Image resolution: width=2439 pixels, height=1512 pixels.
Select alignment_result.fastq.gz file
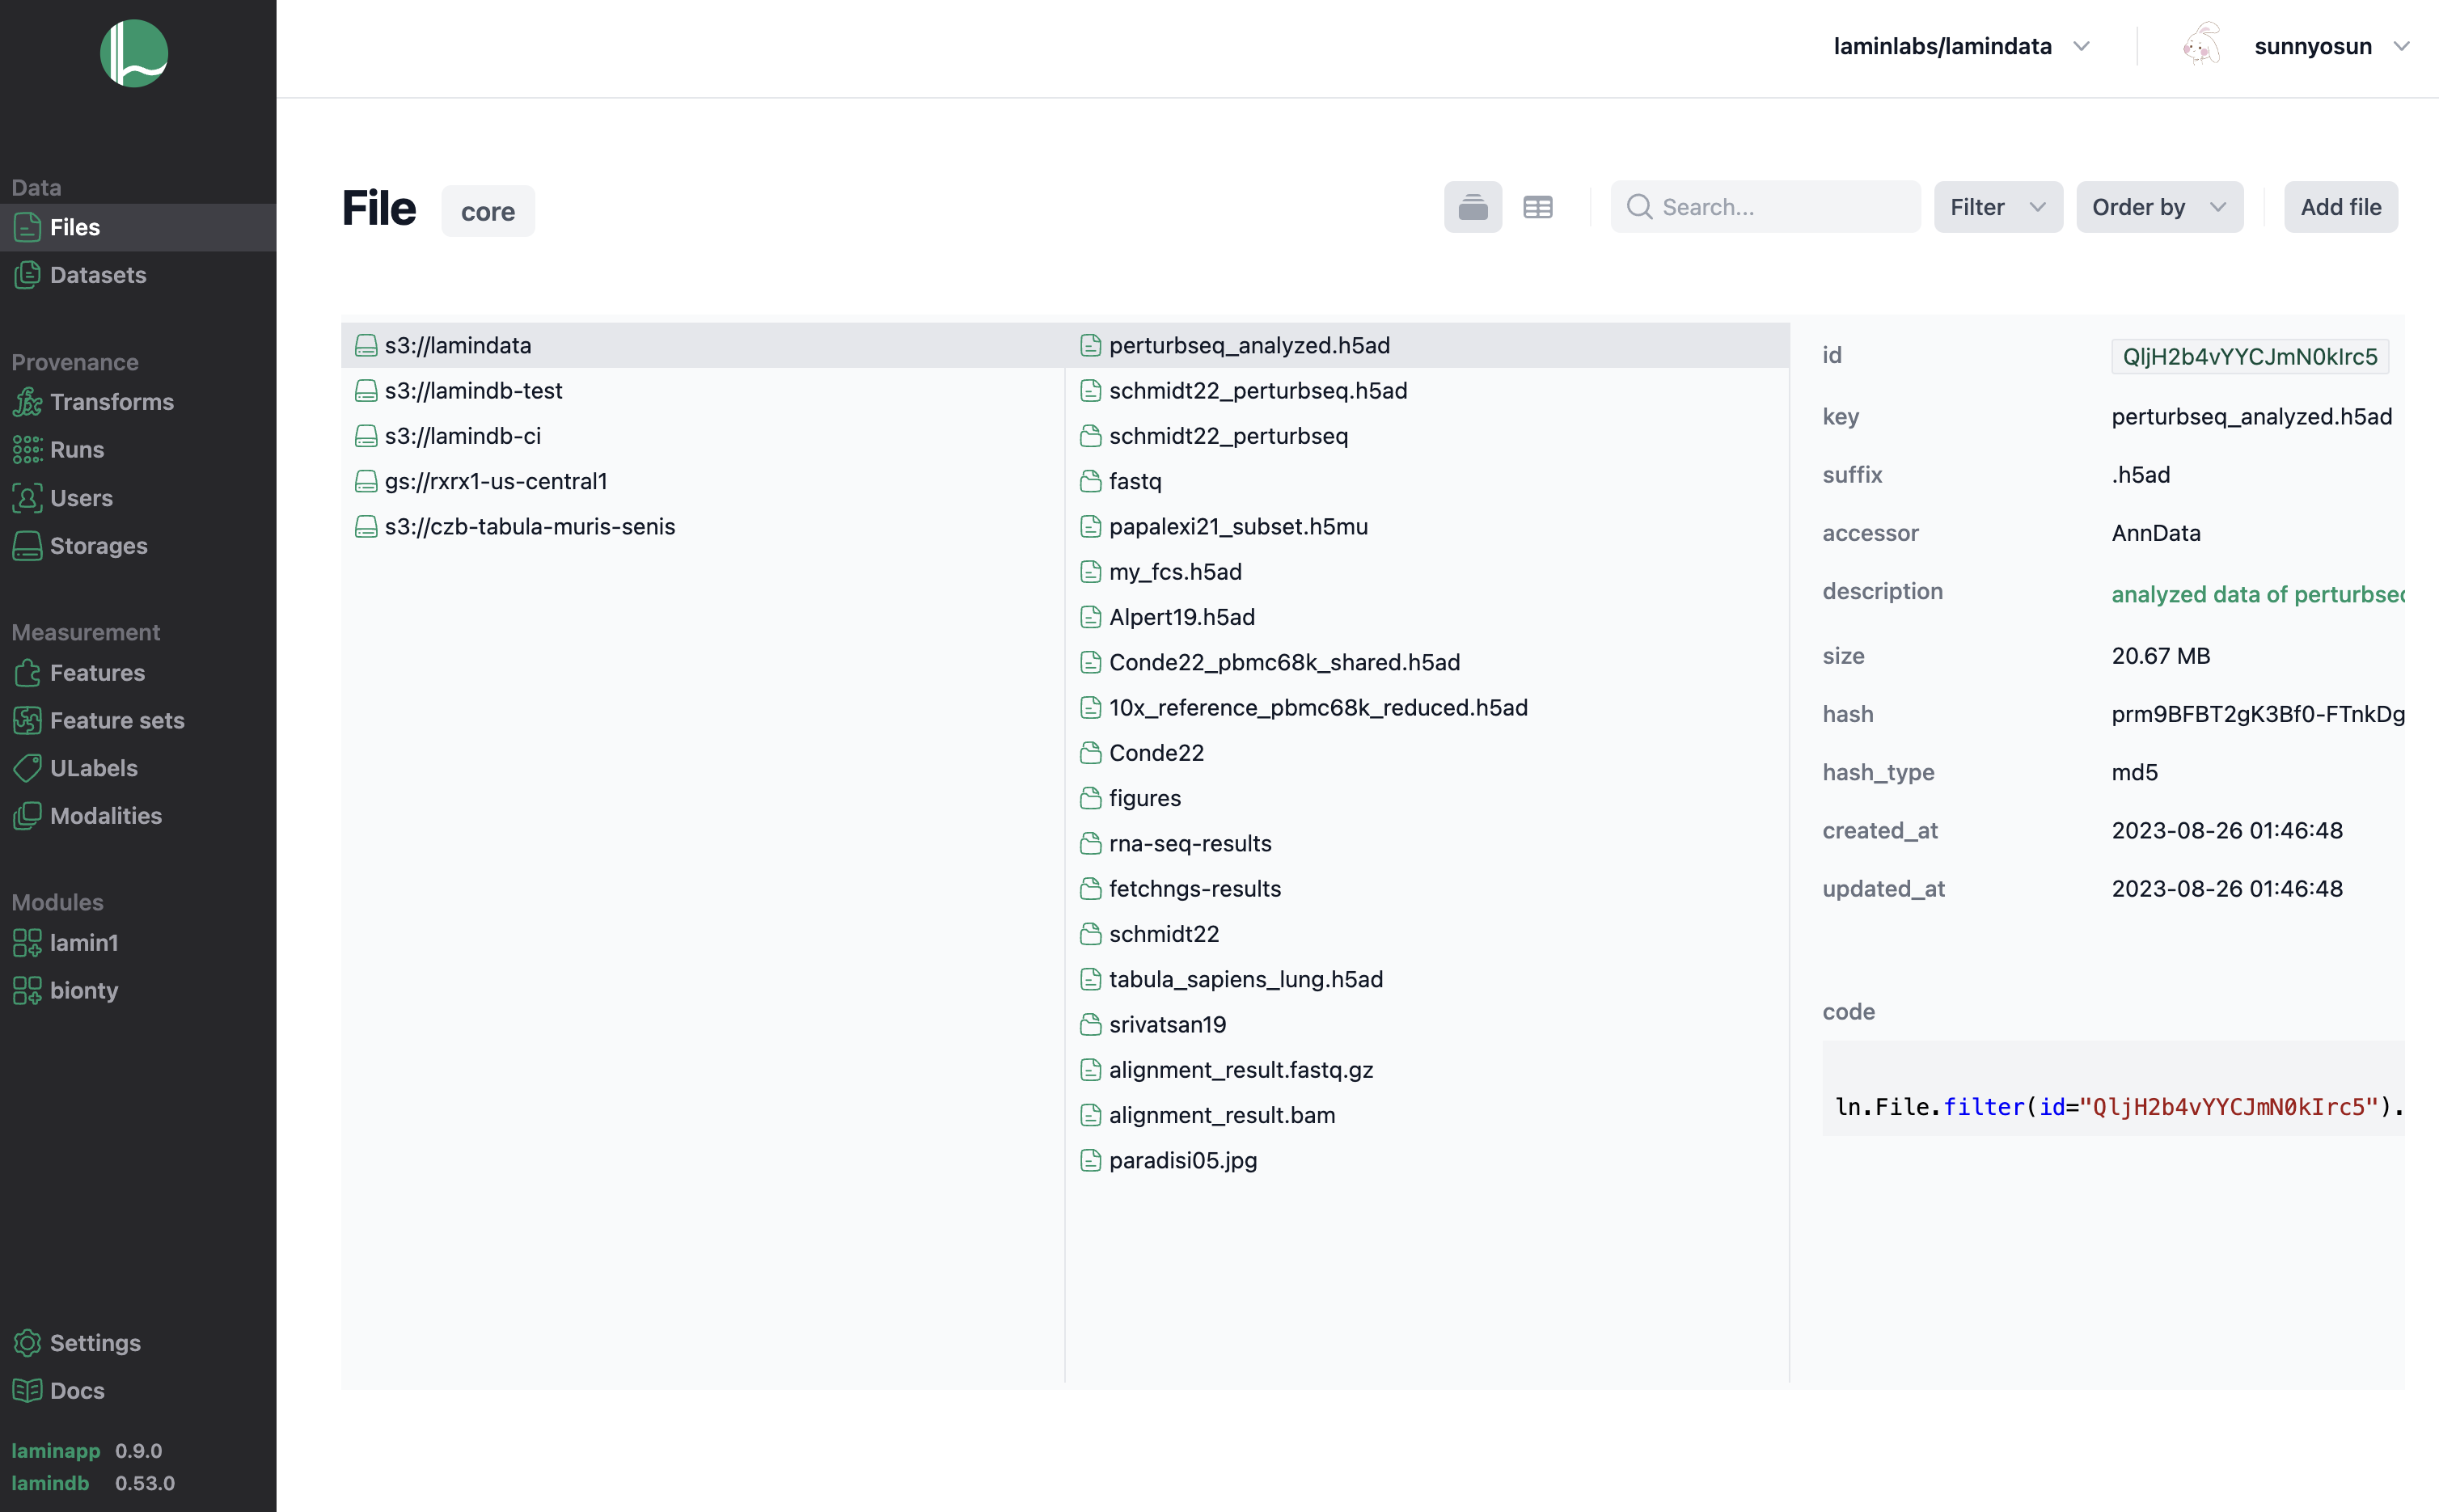pyautogui.click(x=1427, y=1070)
